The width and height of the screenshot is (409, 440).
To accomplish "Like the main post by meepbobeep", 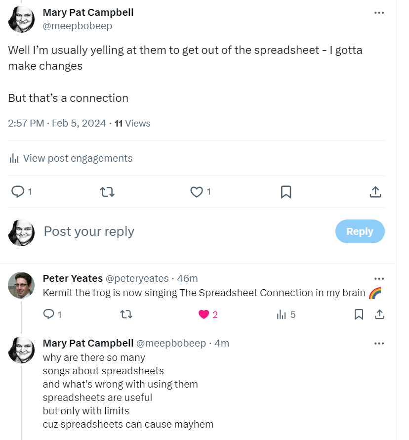I will (197, 192).
